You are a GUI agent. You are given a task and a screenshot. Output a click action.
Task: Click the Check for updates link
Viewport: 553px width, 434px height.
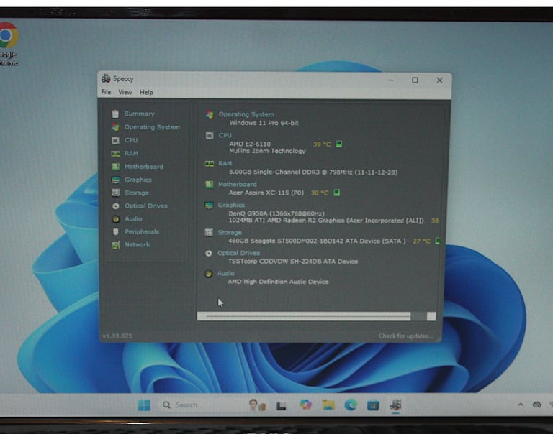[405, 336]
